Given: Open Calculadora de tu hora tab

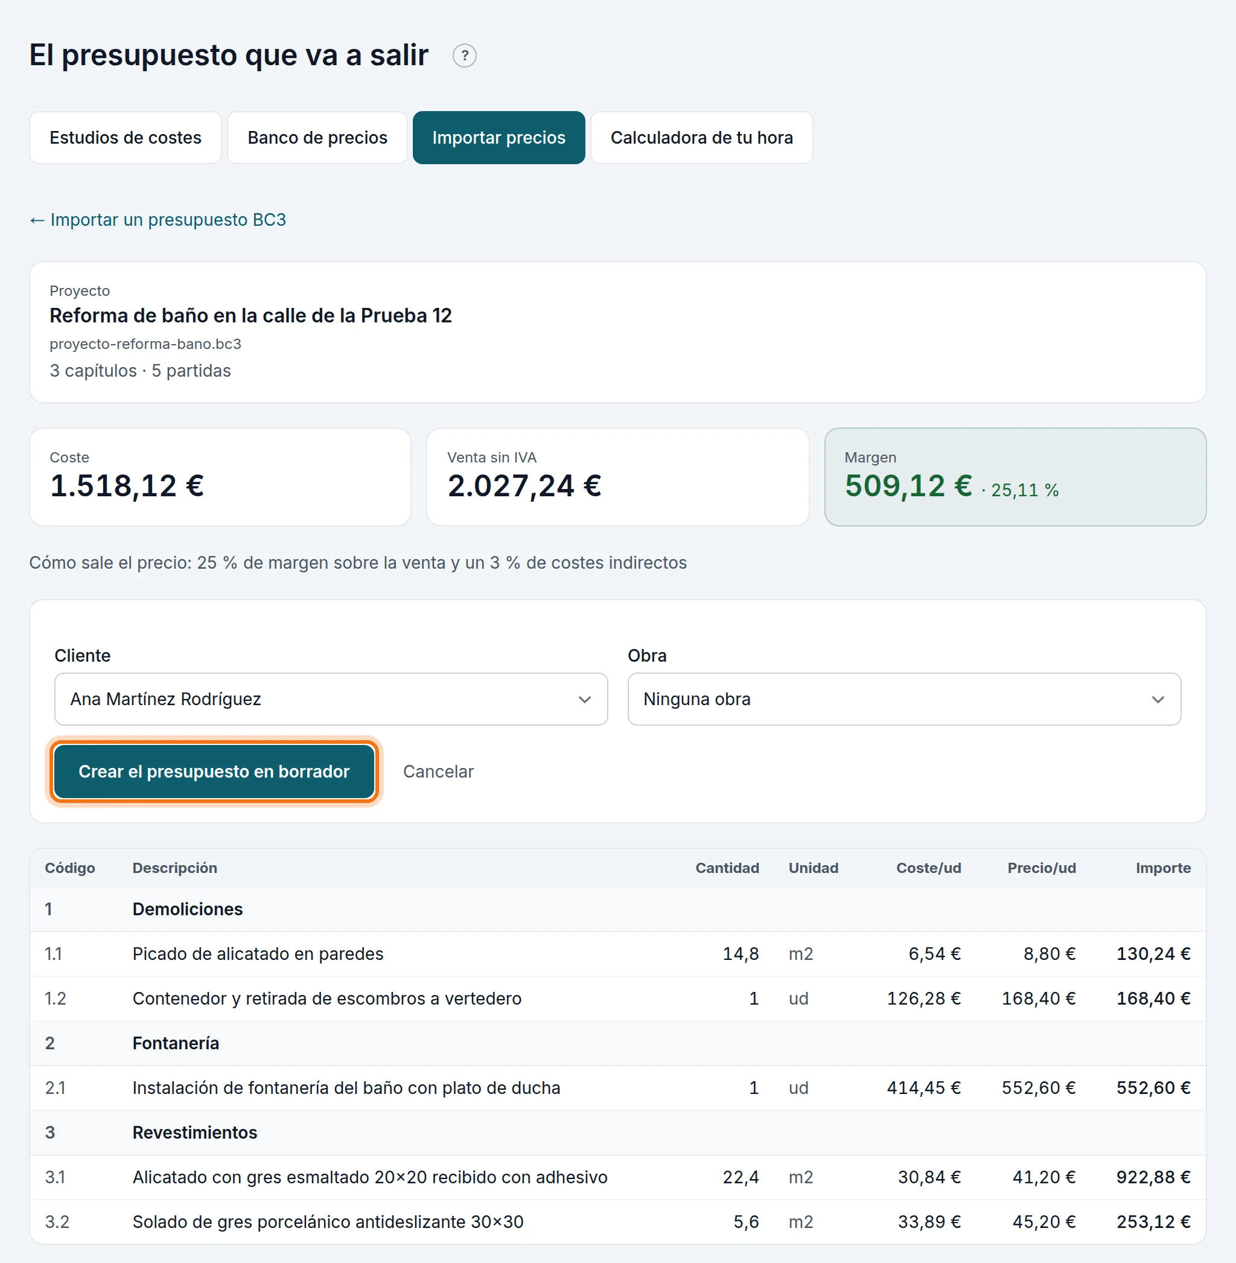Looking at the screenshot, I should click(x=702, y=138).
